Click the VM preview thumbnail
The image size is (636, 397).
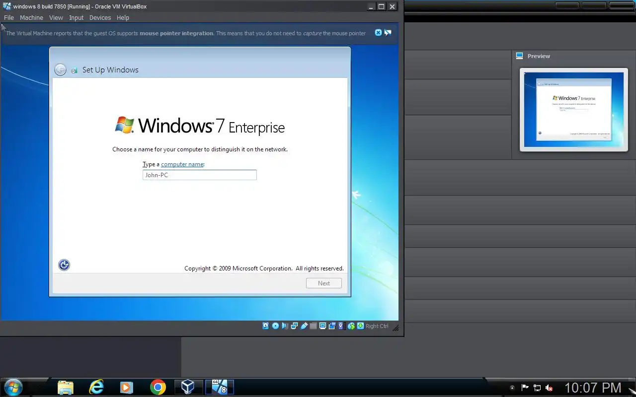[x=574, y=110]
